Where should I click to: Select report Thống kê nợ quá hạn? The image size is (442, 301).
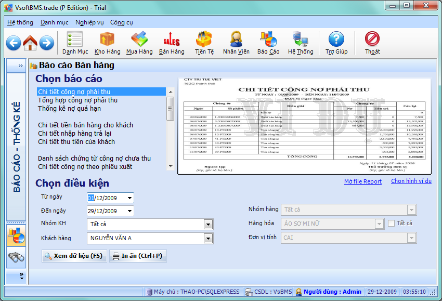pyautogui.click(x=101, y=109)
